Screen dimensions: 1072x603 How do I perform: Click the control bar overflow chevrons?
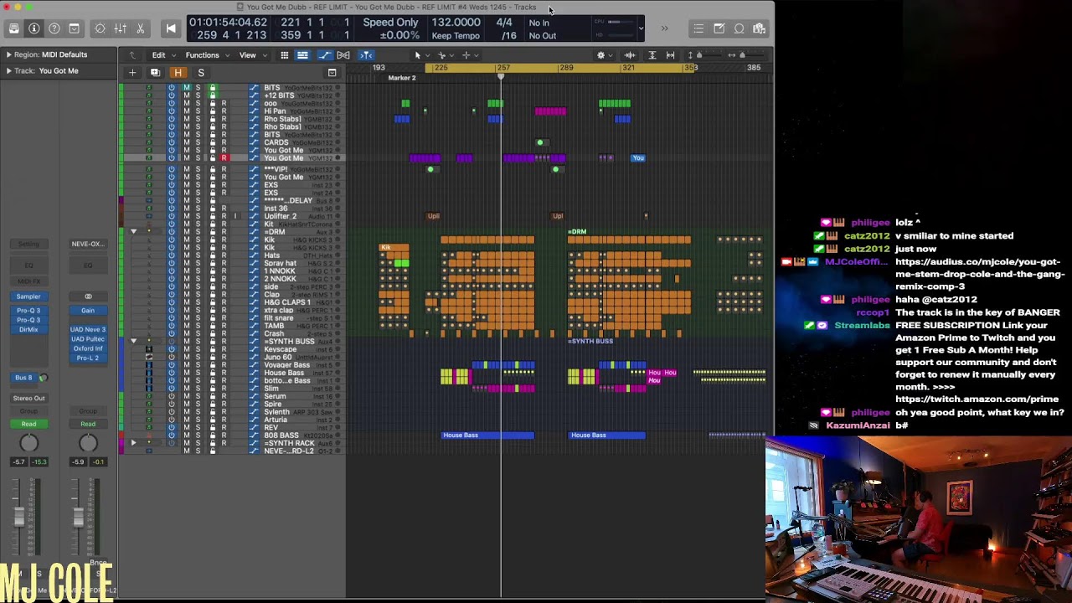[664, 28]
